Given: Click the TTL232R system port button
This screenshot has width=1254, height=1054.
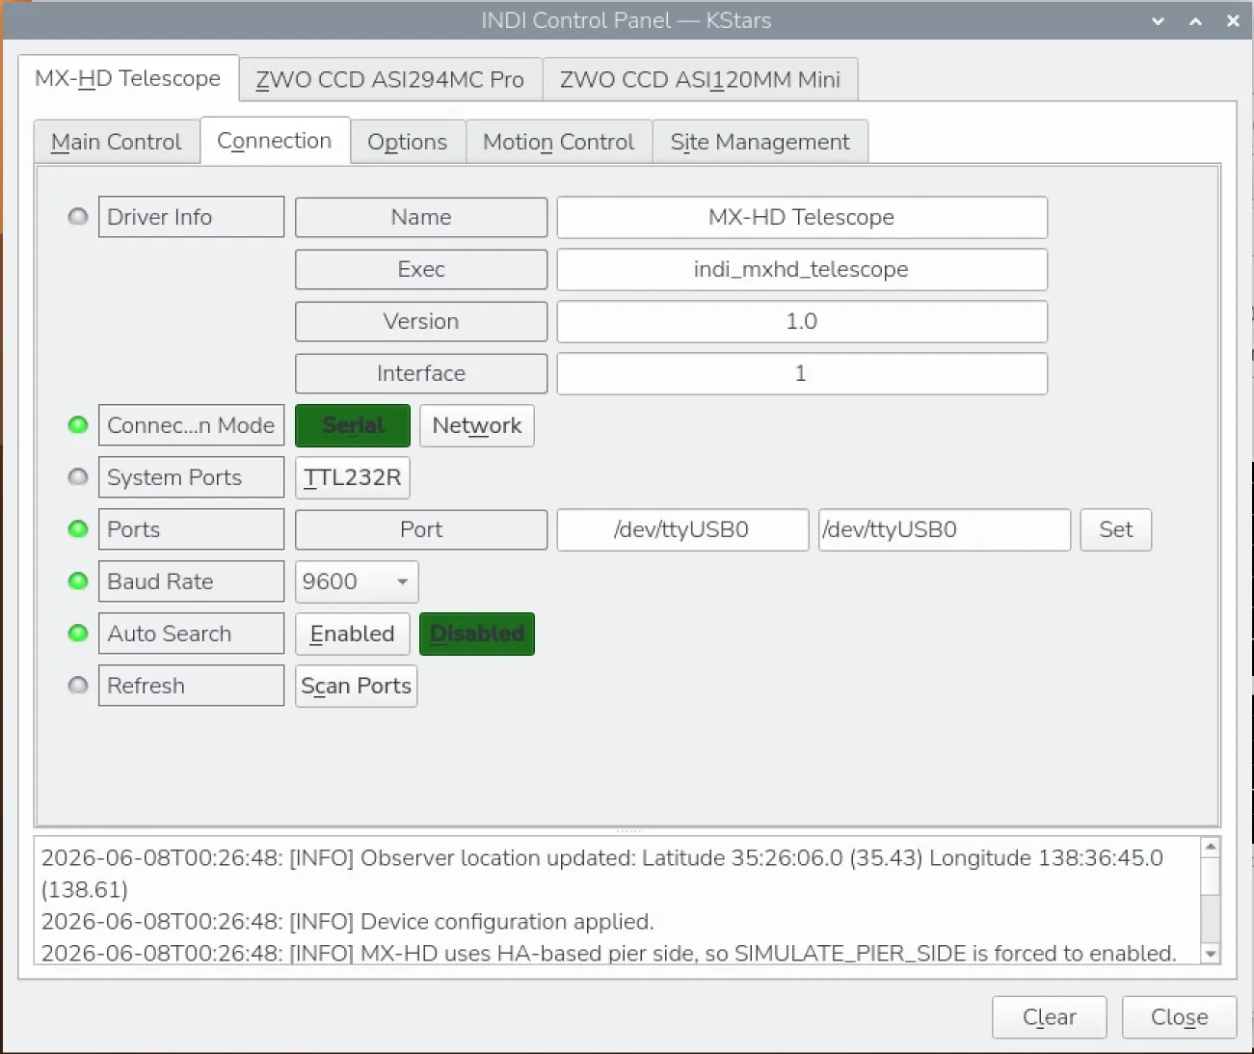Looking at the screenshot, I should (x=353, y=477).
